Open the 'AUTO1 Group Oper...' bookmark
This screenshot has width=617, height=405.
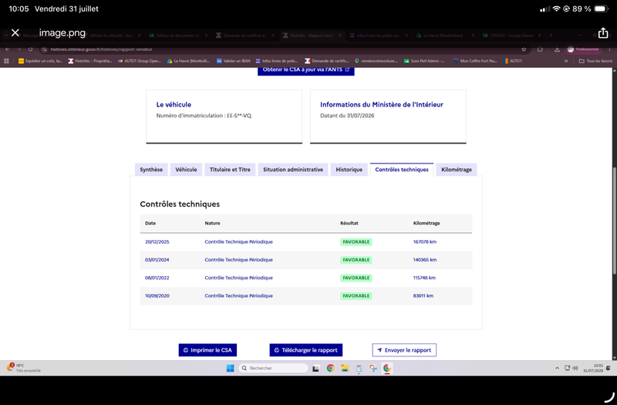coord(140,61)
